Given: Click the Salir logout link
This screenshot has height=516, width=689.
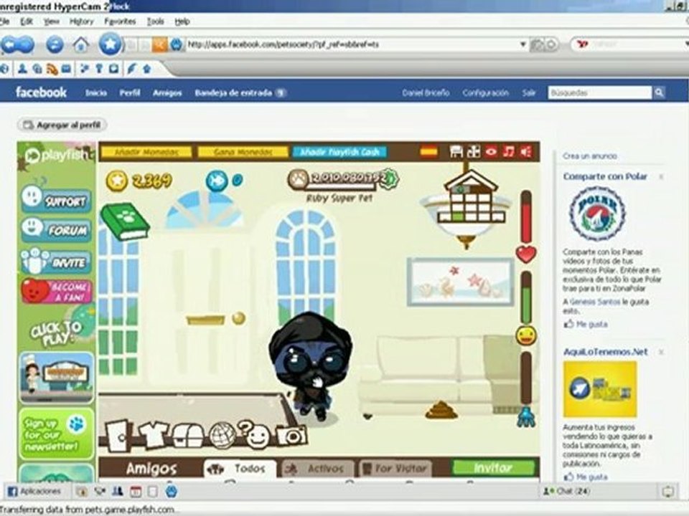Looking at the screenshot, I should click(529, 92).
